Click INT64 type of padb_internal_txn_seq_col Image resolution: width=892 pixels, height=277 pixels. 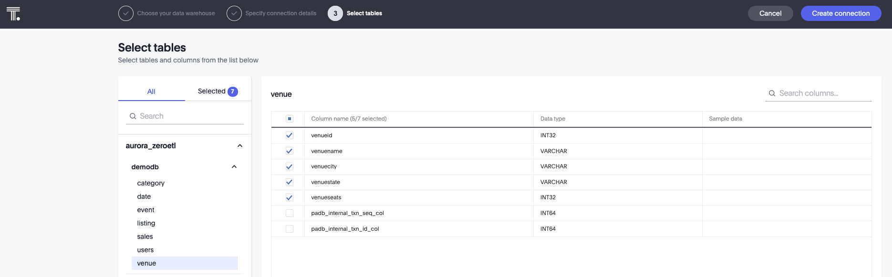[548, 213]
